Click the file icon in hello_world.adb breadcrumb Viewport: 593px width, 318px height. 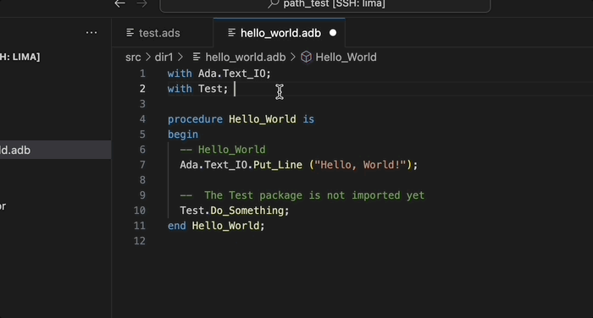[x=197, y=57]
